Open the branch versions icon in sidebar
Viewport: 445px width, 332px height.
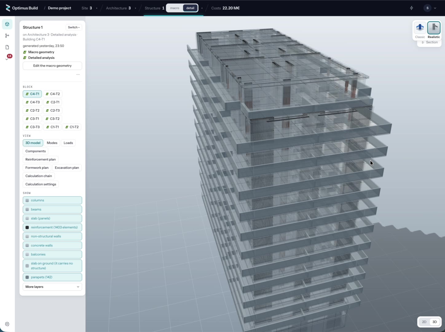pyautogui.click(x=7, y=36)
